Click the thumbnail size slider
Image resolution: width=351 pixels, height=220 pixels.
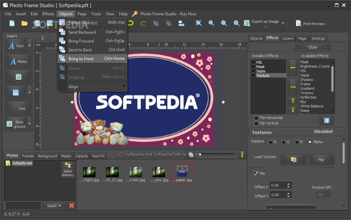click(217, 154)
